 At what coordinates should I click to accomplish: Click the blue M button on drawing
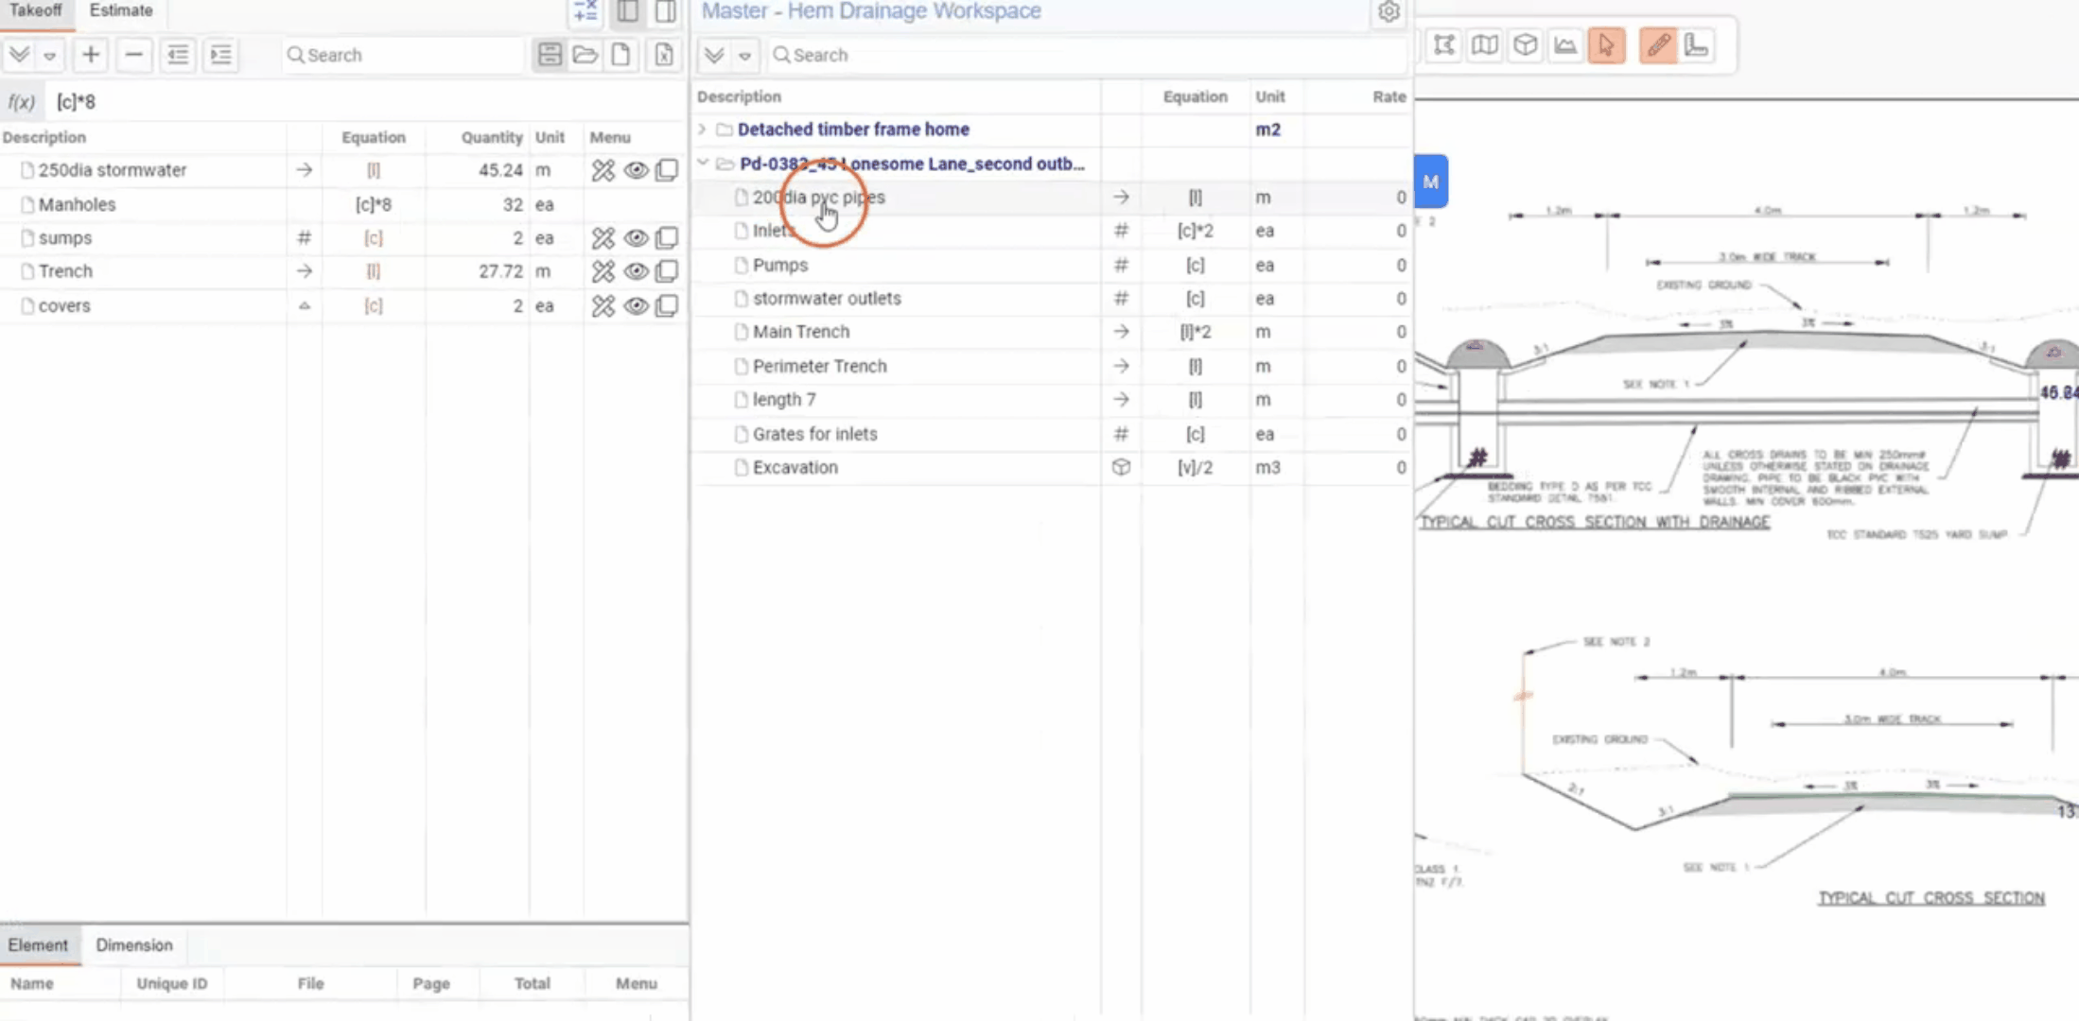1430,182
